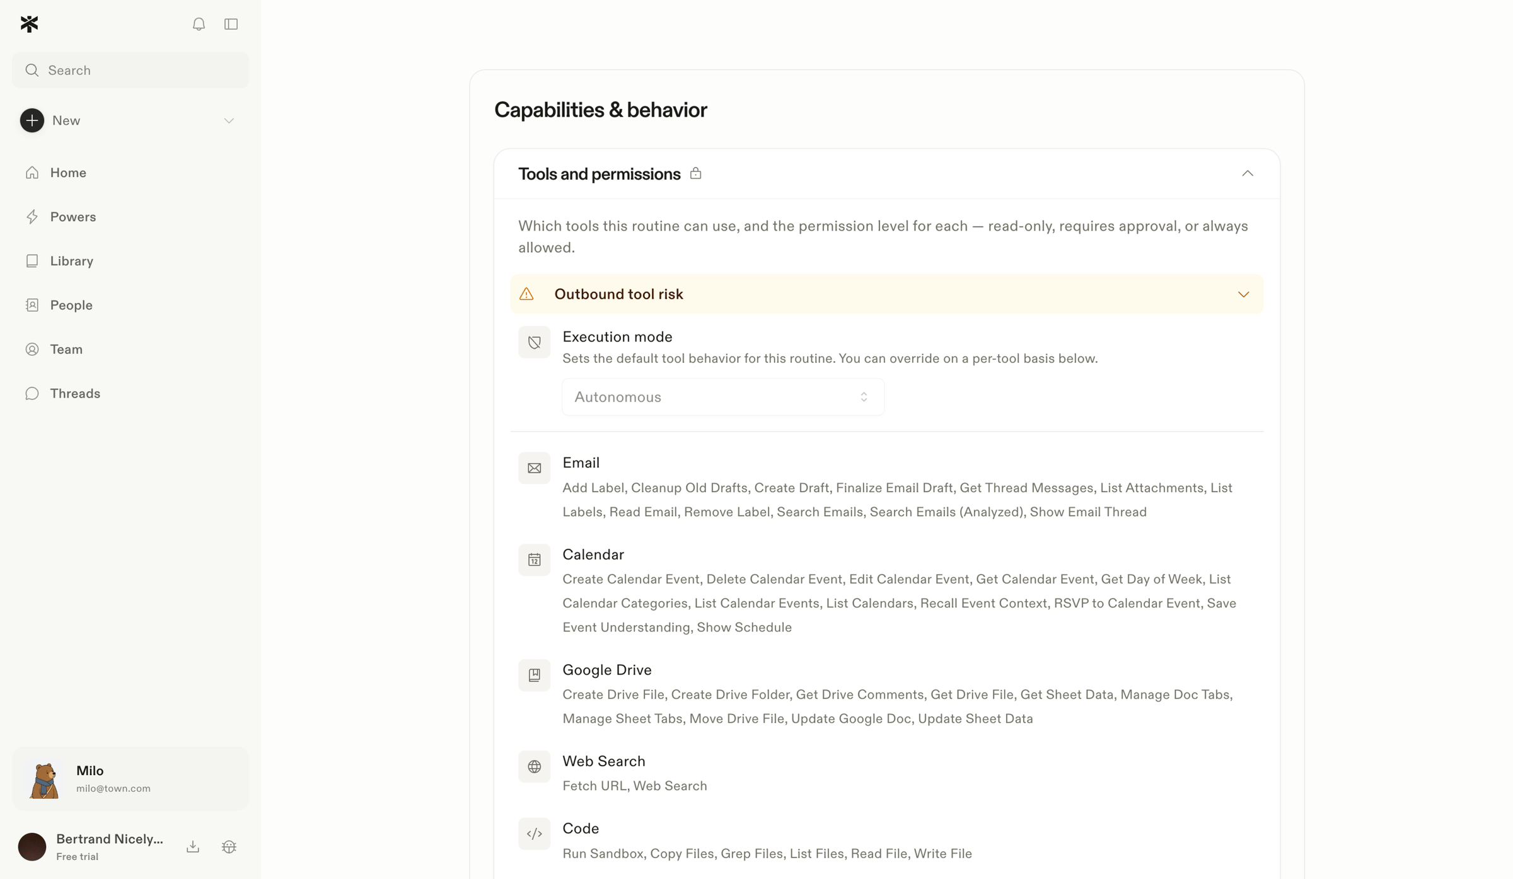The image size is (1513, 879).
Task: Click the Code tool heading
Action: (x=580, y=829)
